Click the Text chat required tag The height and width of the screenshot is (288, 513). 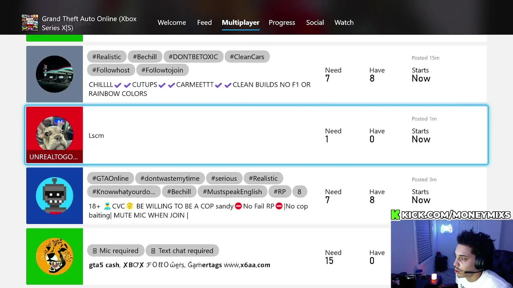[182, 251]
